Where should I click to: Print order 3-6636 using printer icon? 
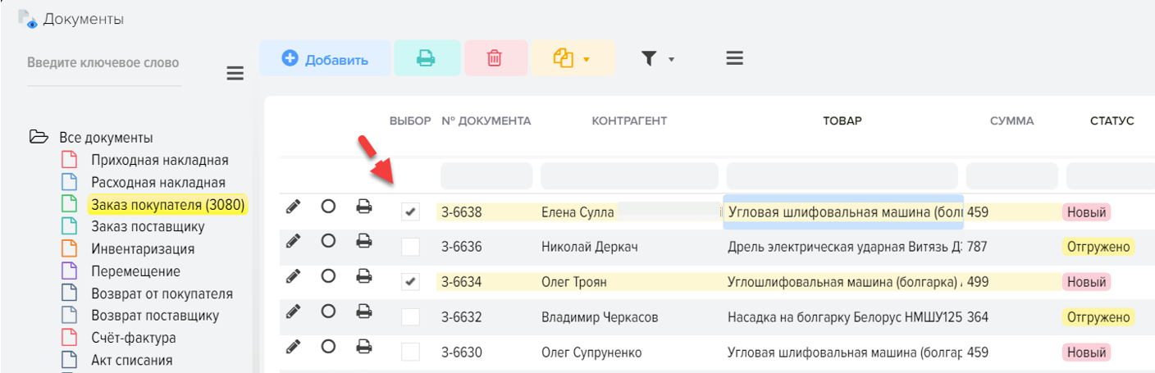pyautogui.click(x=364, y=242)
